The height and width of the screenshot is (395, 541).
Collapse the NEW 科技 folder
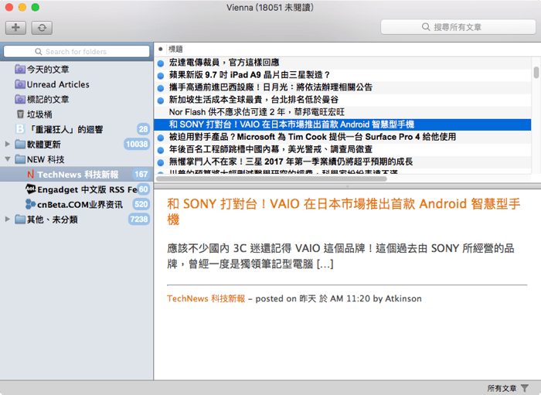click(8, 159)
